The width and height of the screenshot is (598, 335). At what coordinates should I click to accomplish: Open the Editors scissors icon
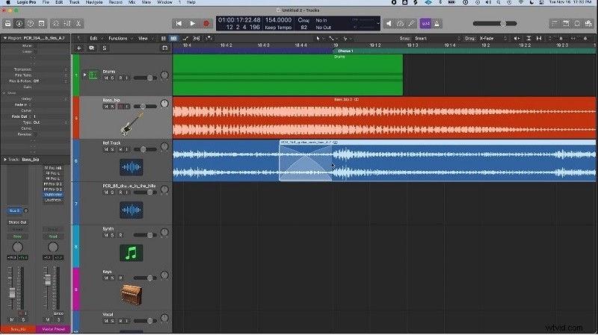coord(78,24)
